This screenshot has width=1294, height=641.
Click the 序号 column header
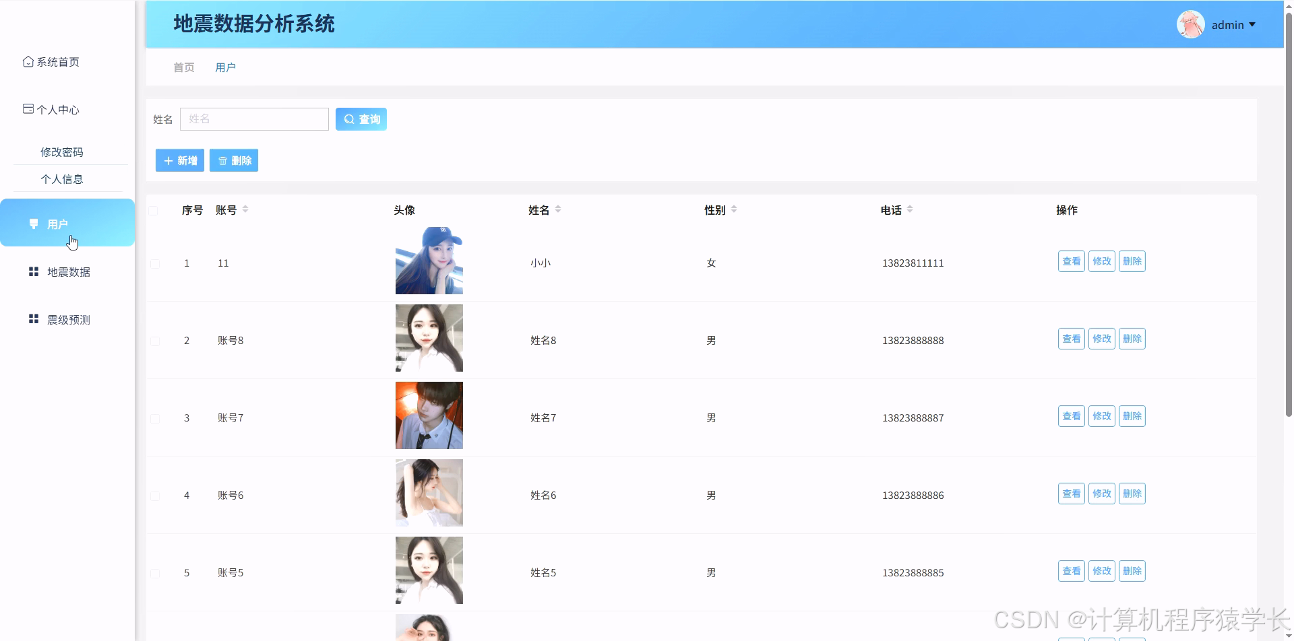click(193, 210)
